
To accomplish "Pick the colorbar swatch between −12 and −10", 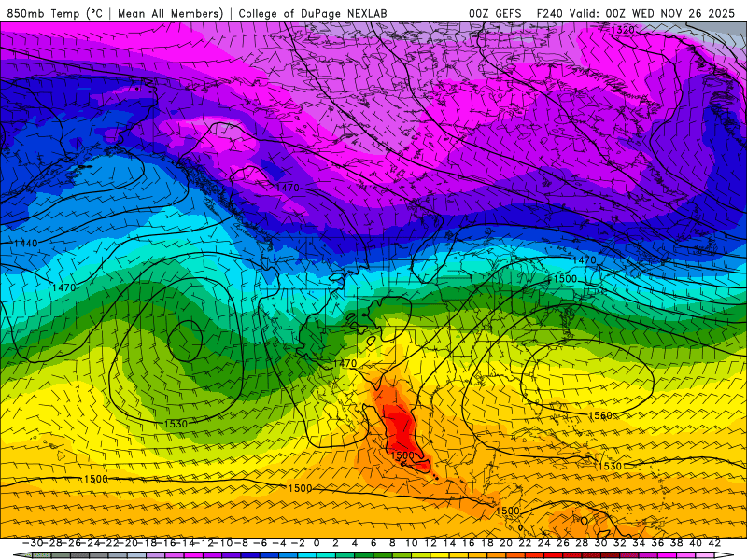I will point(213,555).
